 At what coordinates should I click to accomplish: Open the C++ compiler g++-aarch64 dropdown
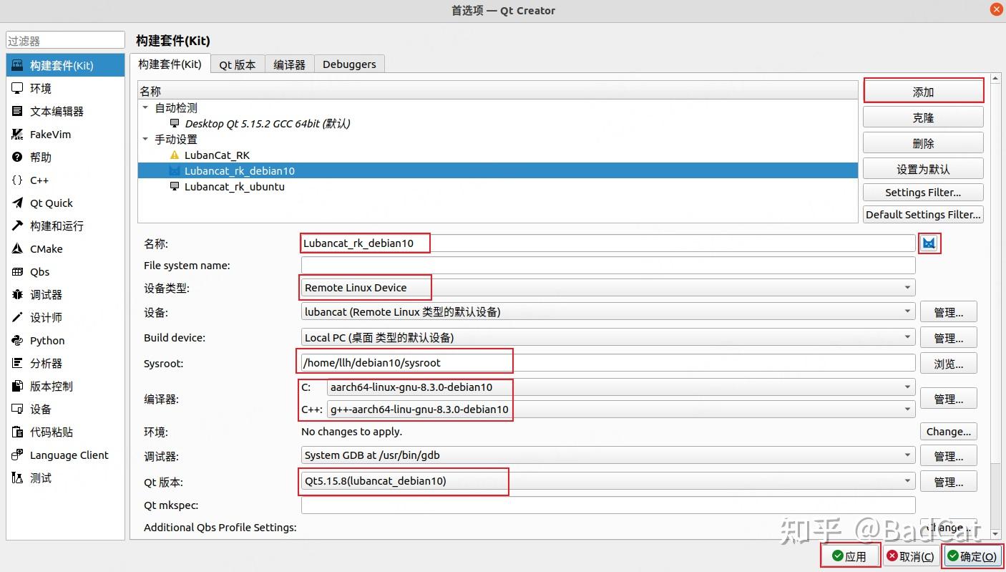click(621, 409)
